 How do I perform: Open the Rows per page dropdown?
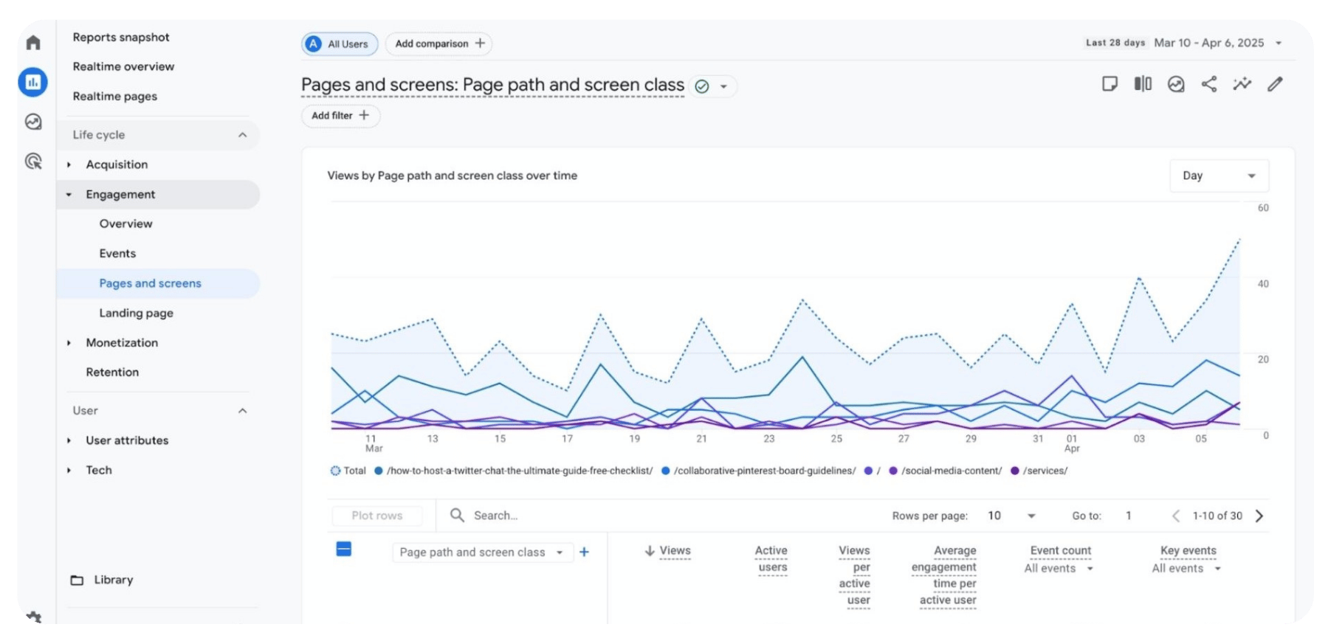click(x=1011, y=516)
